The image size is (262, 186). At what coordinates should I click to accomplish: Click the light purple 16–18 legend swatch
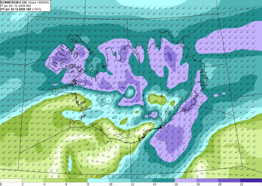185,180
